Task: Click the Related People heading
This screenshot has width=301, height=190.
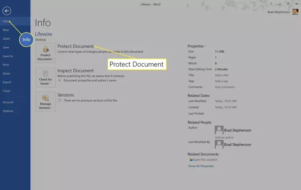Action: click(199, 122)
